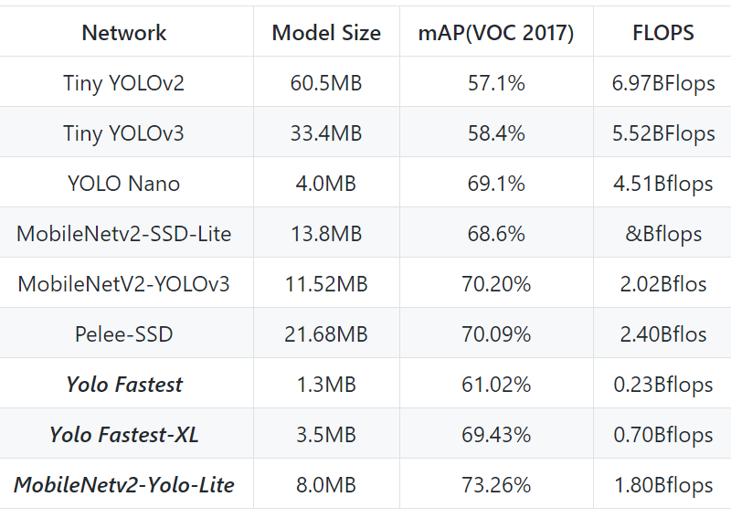Select the 1.3MB model size cell
Image resolution: width=731 pixels, height=518 pixels.
click(x=326, y=385)
